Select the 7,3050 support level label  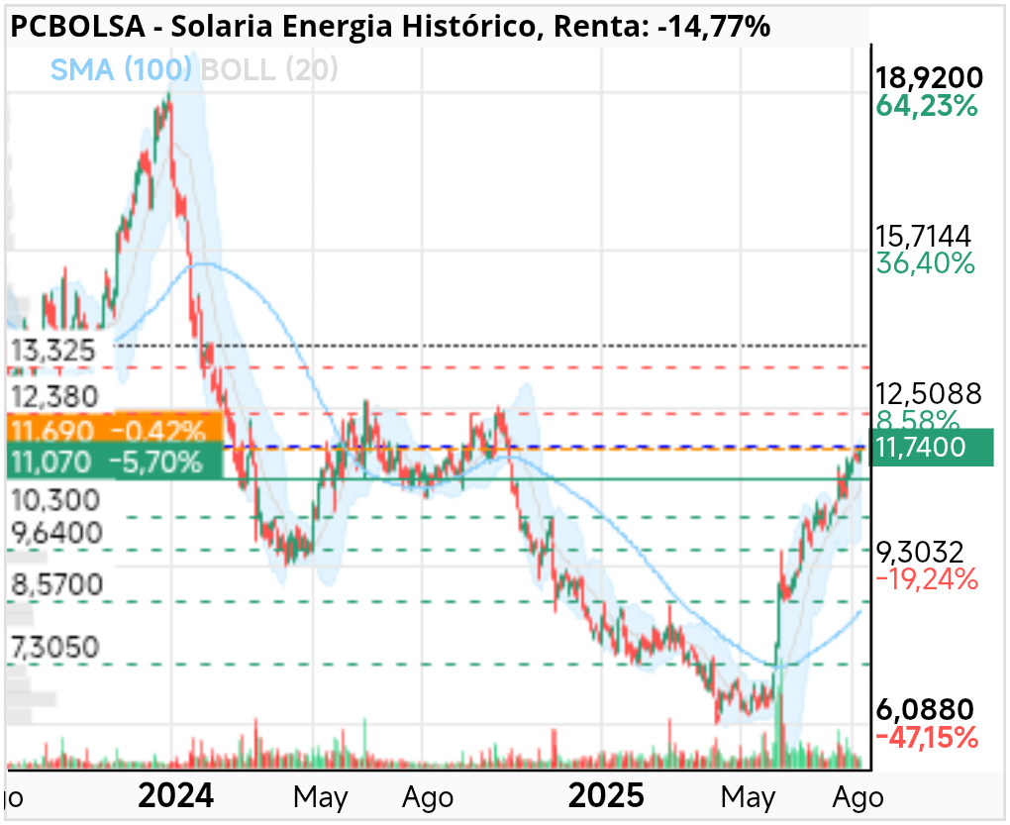(55, 647)
